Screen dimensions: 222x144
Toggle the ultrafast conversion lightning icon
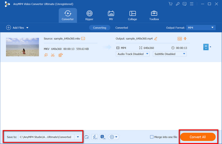pos(95,137)
